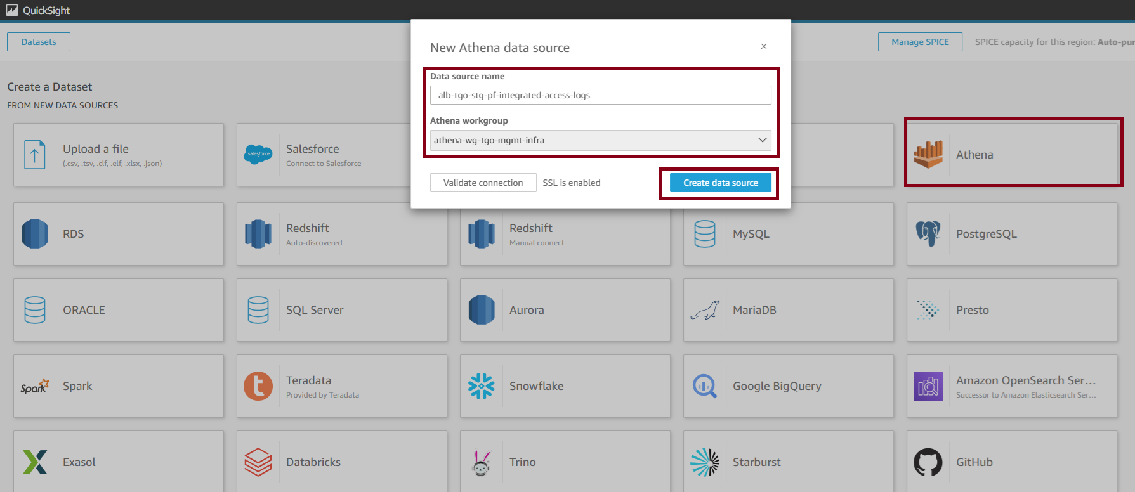The image size is (1135, 492).
Task: Select the Amazon OpenSearch Service icon
Action: coord(928,386)
